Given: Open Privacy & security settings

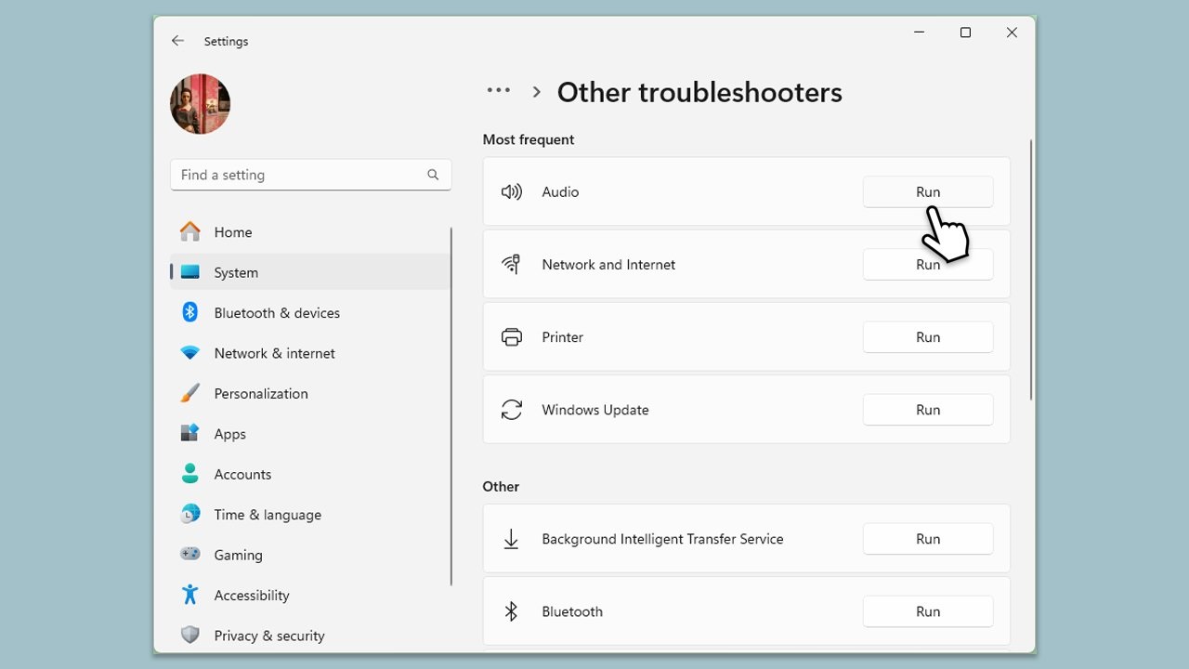Looking at the screenshot, I should [268, 636].
